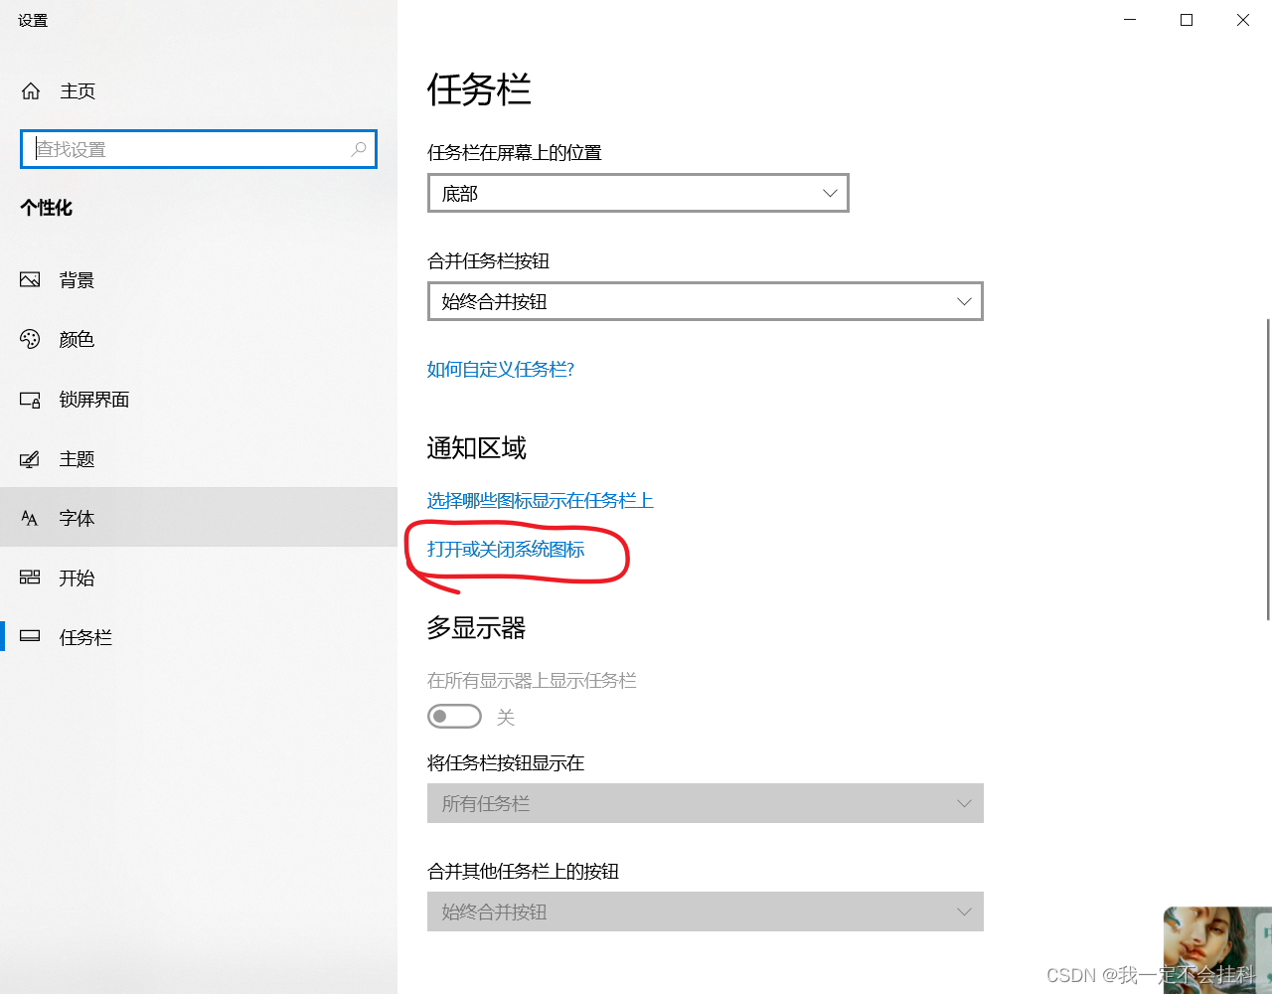Click the 锁屏界面 lock screen icon

point(30,400)
